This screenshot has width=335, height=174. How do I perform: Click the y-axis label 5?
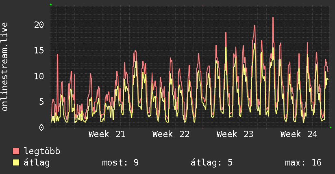pos(41,102)
